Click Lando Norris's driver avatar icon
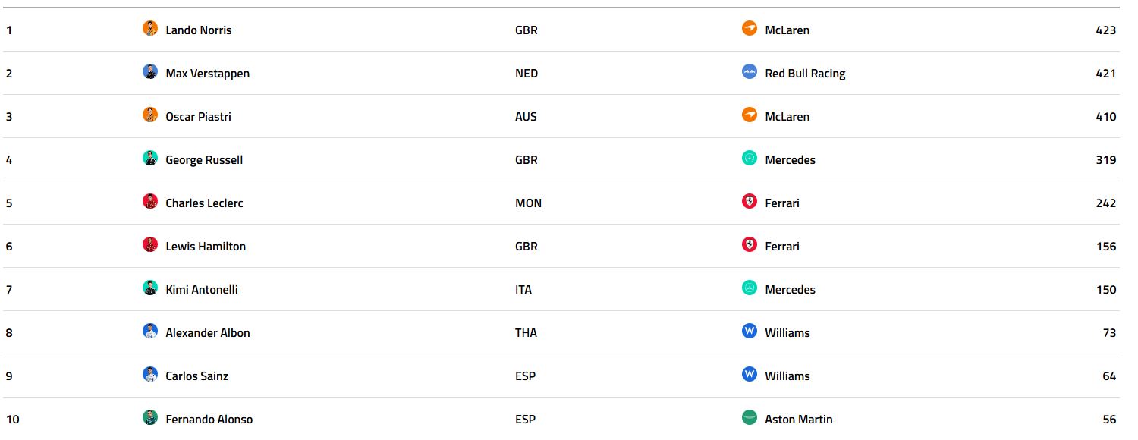Viewport: 1138px width, 440px height. (x=150, y=29)
